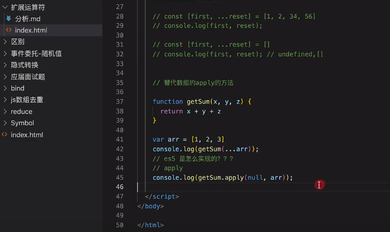Click the console.log(getSum(...arr)) line
The height and width of the screenshot is (232, 390).
(x=206, y=149)
